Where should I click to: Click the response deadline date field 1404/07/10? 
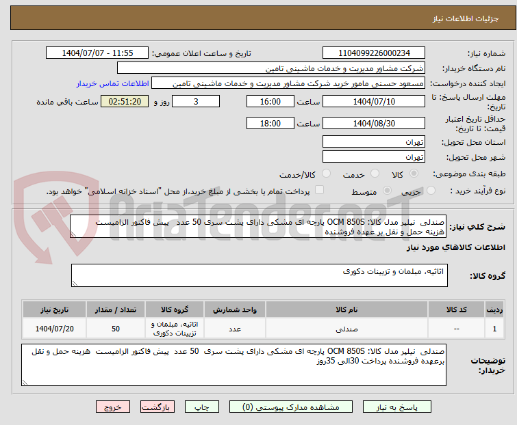point(373,101)
